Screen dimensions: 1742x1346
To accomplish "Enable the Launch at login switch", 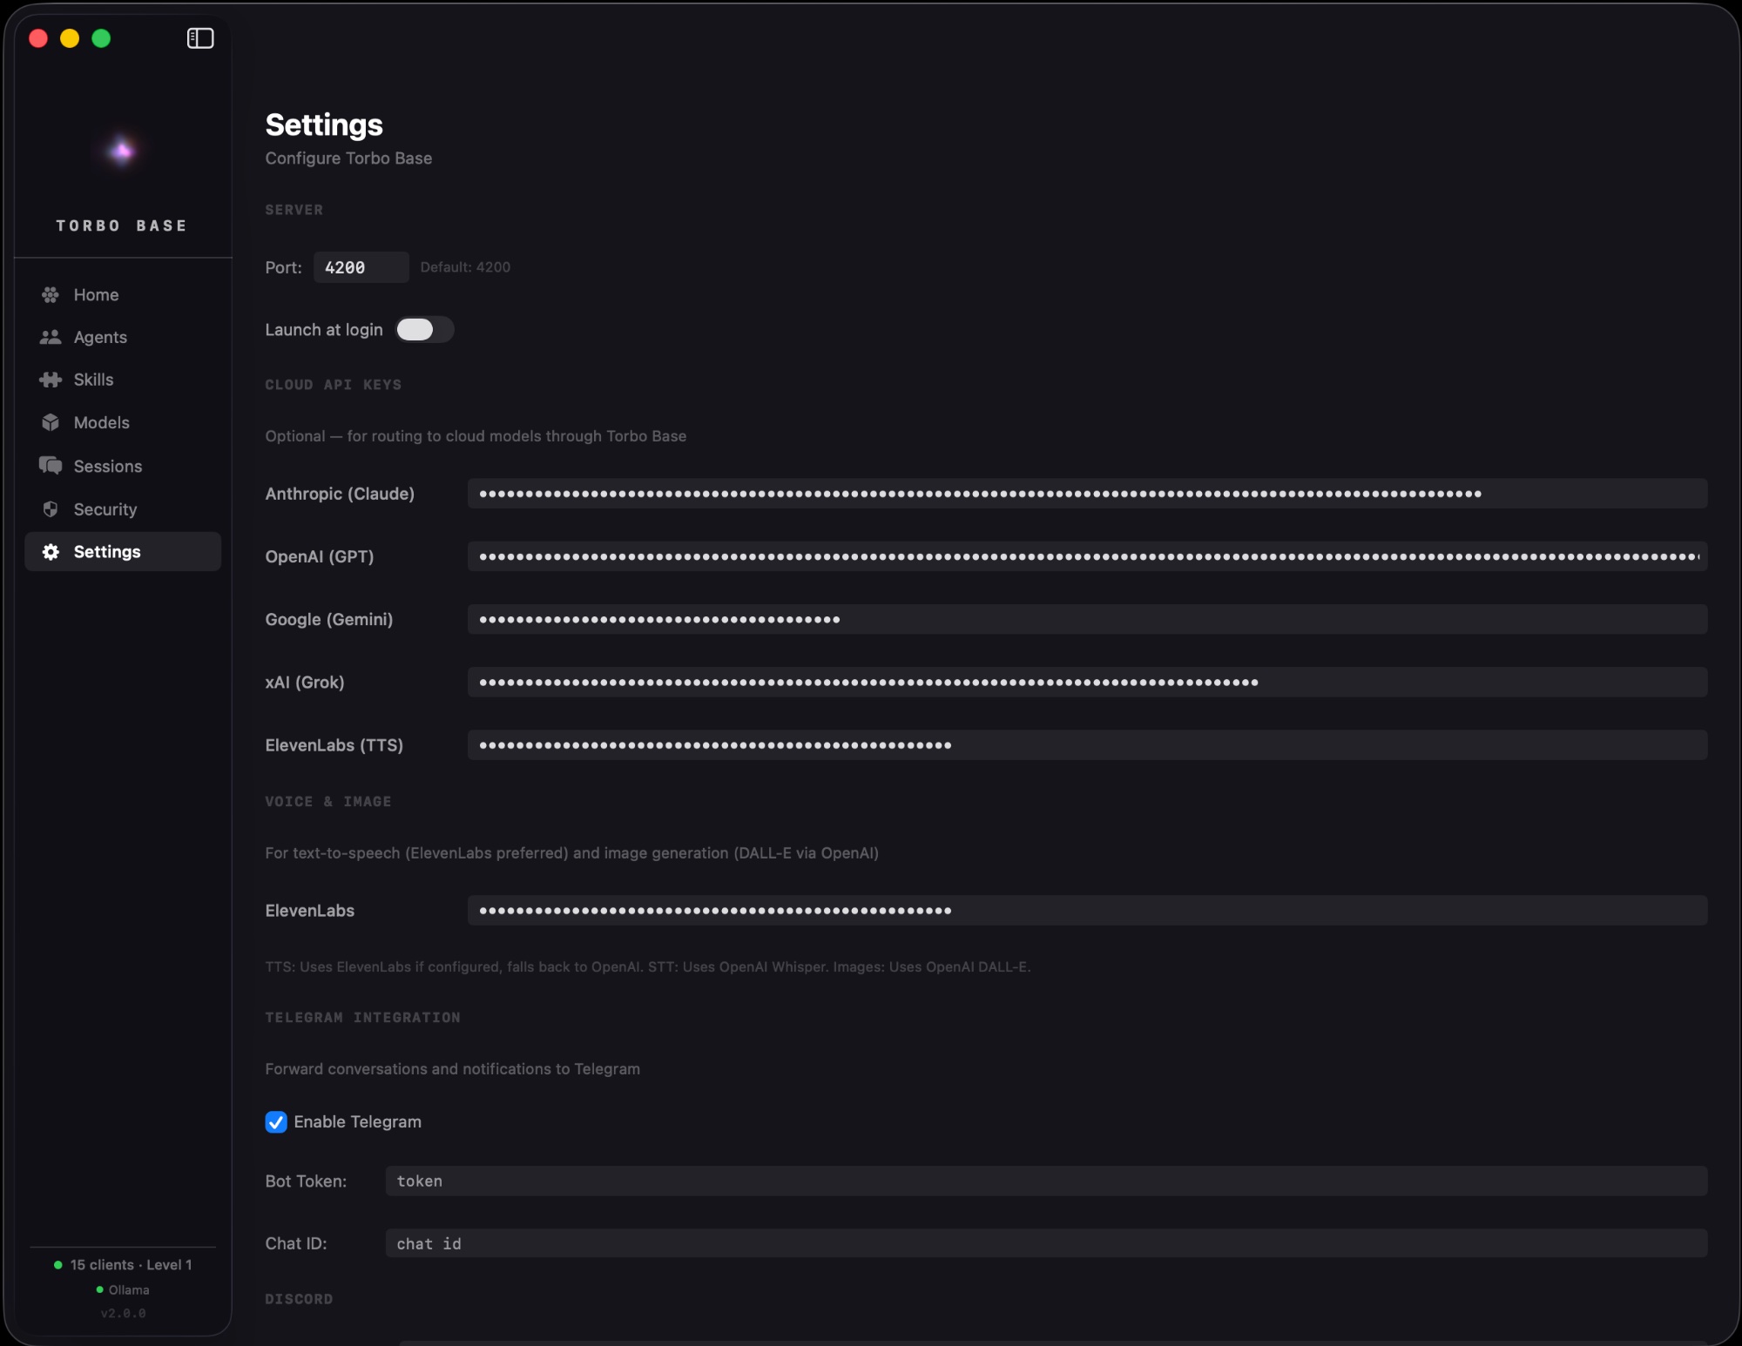I will point(424,329).
